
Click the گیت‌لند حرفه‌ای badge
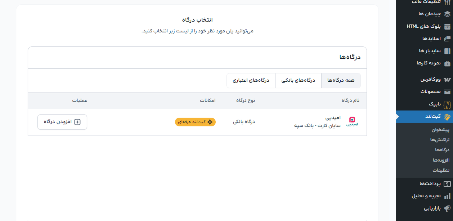195,122
